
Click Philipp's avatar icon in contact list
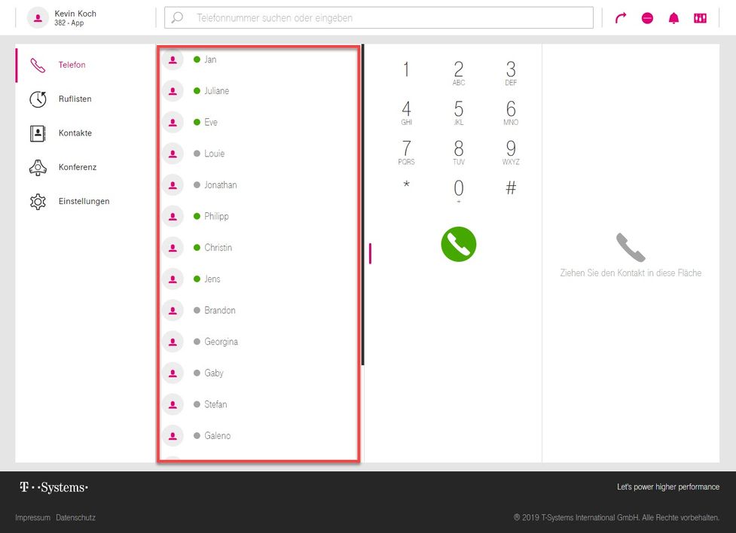tap(173, 216)
